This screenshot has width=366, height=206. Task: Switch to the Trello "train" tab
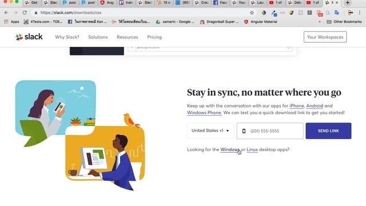coord(126,2)
